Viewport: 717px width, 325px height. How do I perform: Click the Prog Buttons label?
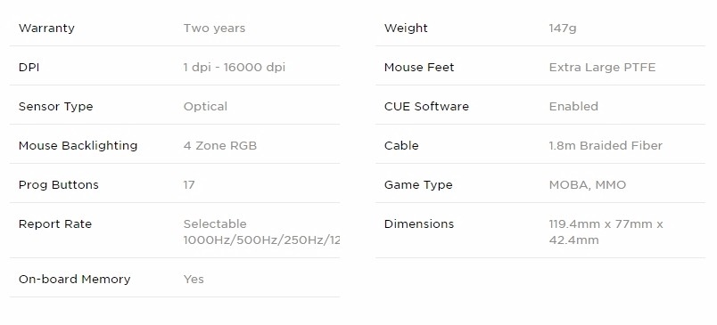tap(59, 185)
